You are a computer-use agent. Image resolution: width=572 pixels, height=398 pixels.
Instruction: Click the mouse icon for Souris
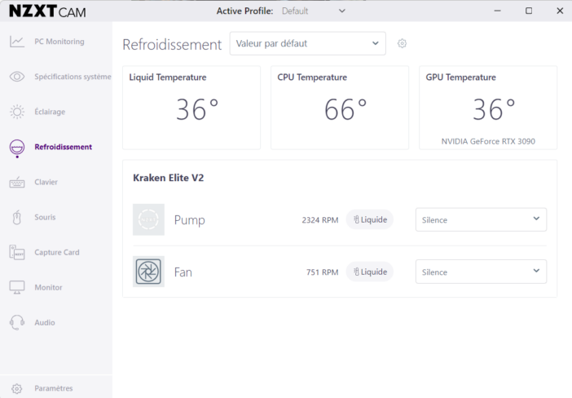pos(17,217)
